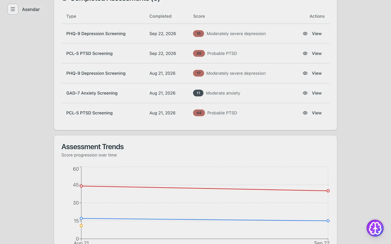391x244 pixels.
Task: Click the Asendar app name
Action: (31, 9)
